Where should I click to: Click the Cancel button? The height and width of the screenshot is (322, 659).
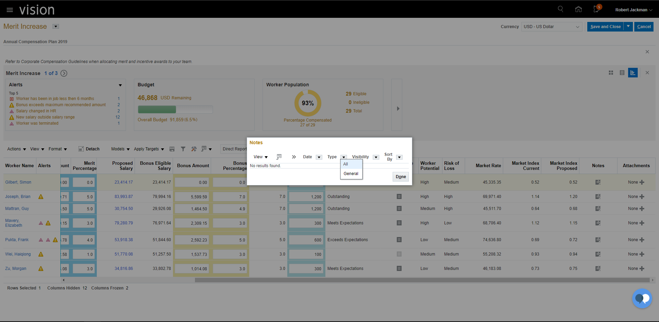tap(644, 26)
